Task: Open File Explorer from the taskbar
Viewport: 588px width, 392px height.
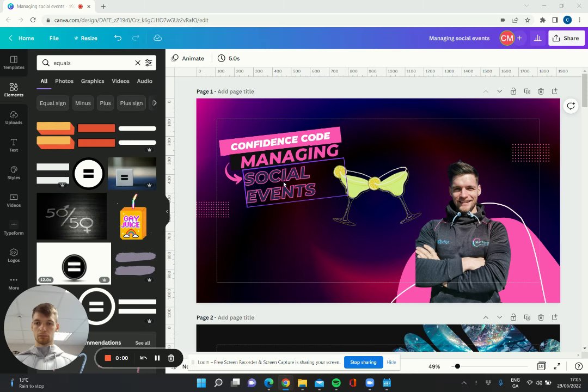Action: pyautogui.click(x=302, y=383)
